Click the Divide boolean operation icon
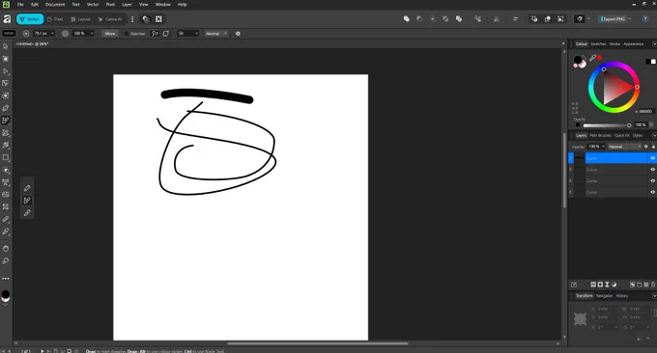 [459, 19]
